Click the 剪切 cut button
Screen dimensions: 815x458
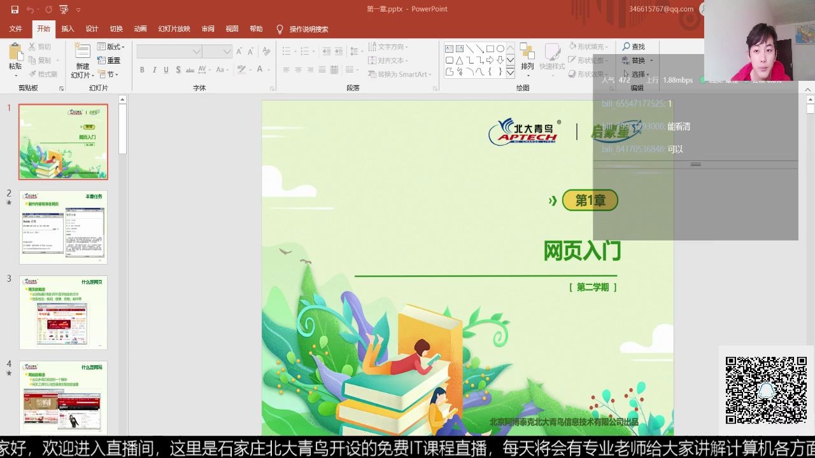point(40,46)
